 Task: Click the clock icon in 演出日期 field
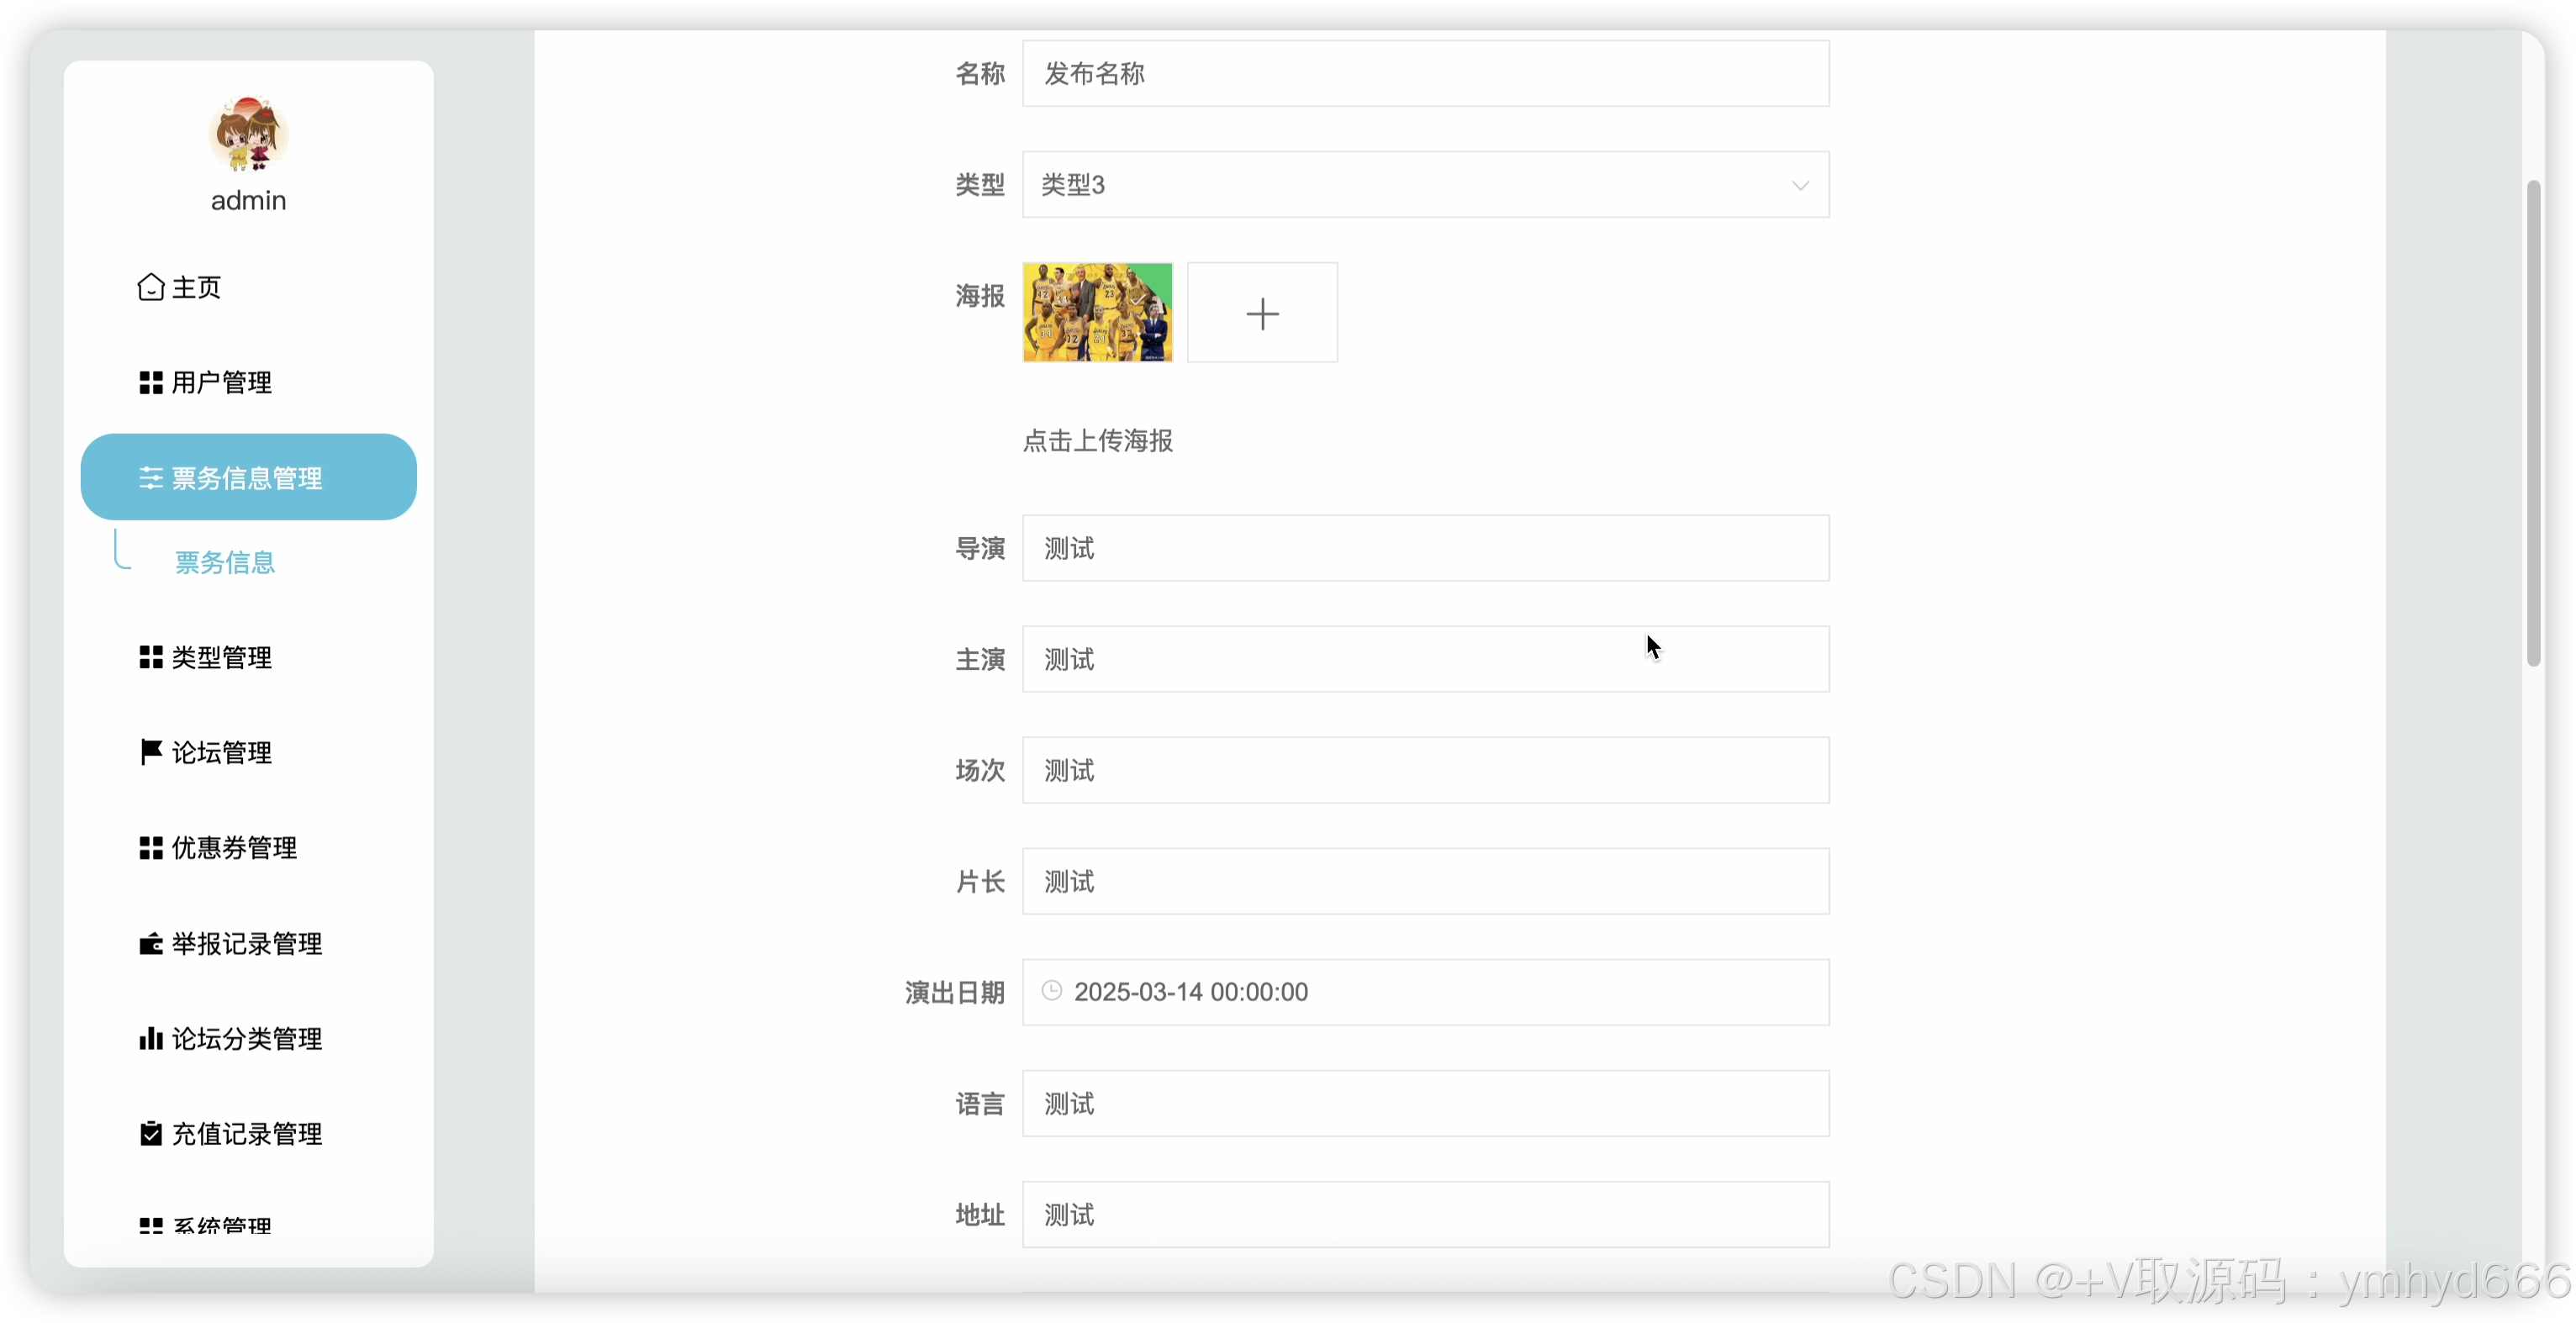pyautogui.click(x=1052, y=991)
